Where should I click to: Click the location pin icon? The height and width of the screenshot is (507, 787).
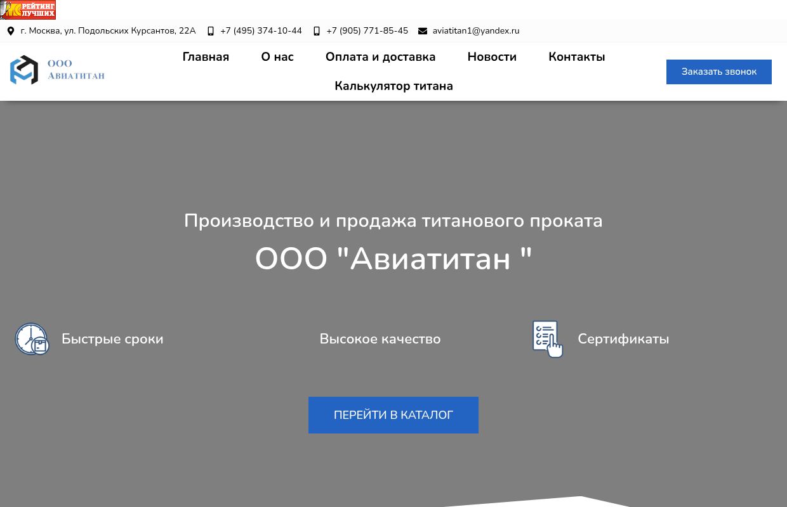point(11,31)
